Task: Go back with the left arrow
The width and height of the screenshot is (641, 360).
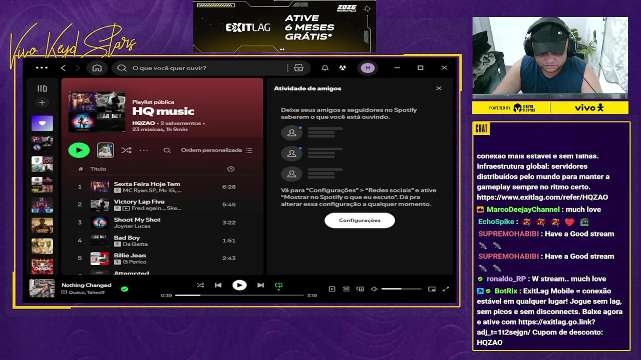Action: click(63, 68)
